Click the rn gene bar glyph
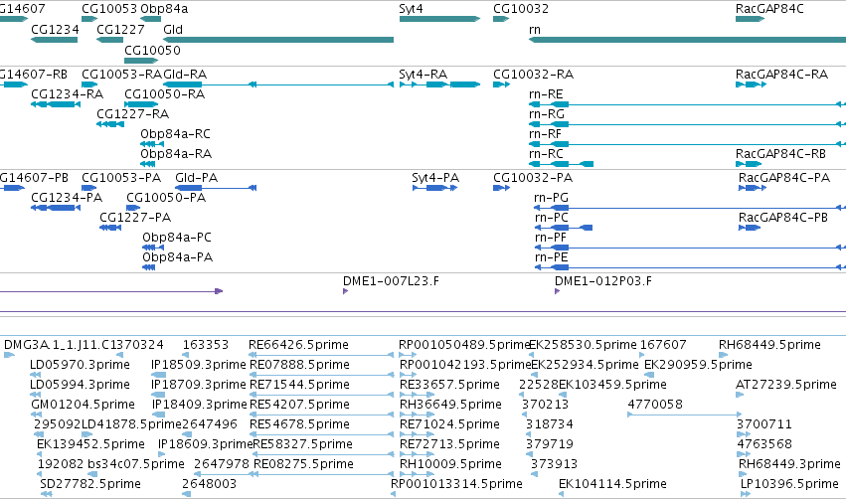This screenshot has width=846, height=499. point(687,40)
